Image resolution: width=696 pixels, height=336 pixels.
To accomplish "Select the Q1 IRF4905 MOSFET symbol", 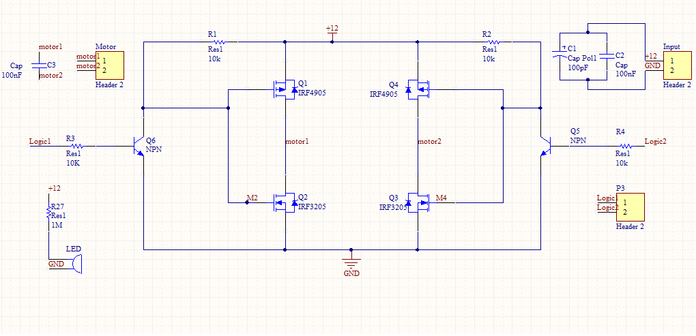I will tap(284, 89).
